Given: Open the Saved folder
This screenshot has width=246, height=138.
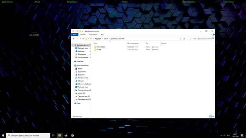Looking at the screenshot, I should [98, 49].
